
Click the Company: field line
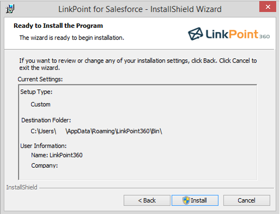(x=45, y=166)
